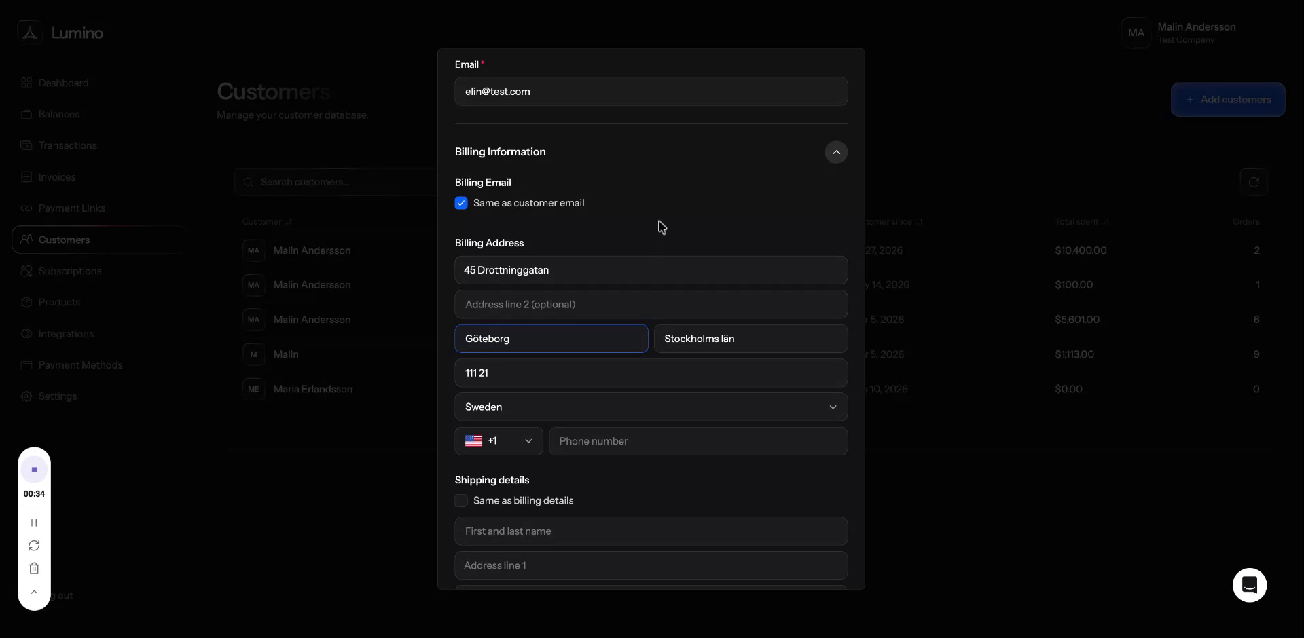Open the +1 phone country code dropdown
1304x638 pixels.
coord(499,441)
